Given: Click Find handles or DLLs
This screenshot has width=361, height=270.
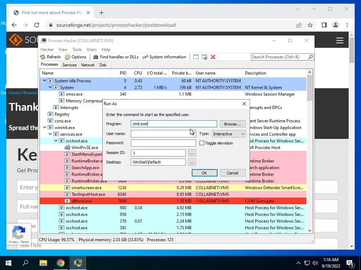Looking at the screenshot, I should pos(116,57).
